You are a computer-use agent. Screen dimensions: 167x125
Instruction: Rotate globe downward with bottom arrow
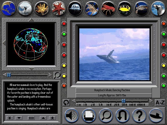(x=32, y=69)
